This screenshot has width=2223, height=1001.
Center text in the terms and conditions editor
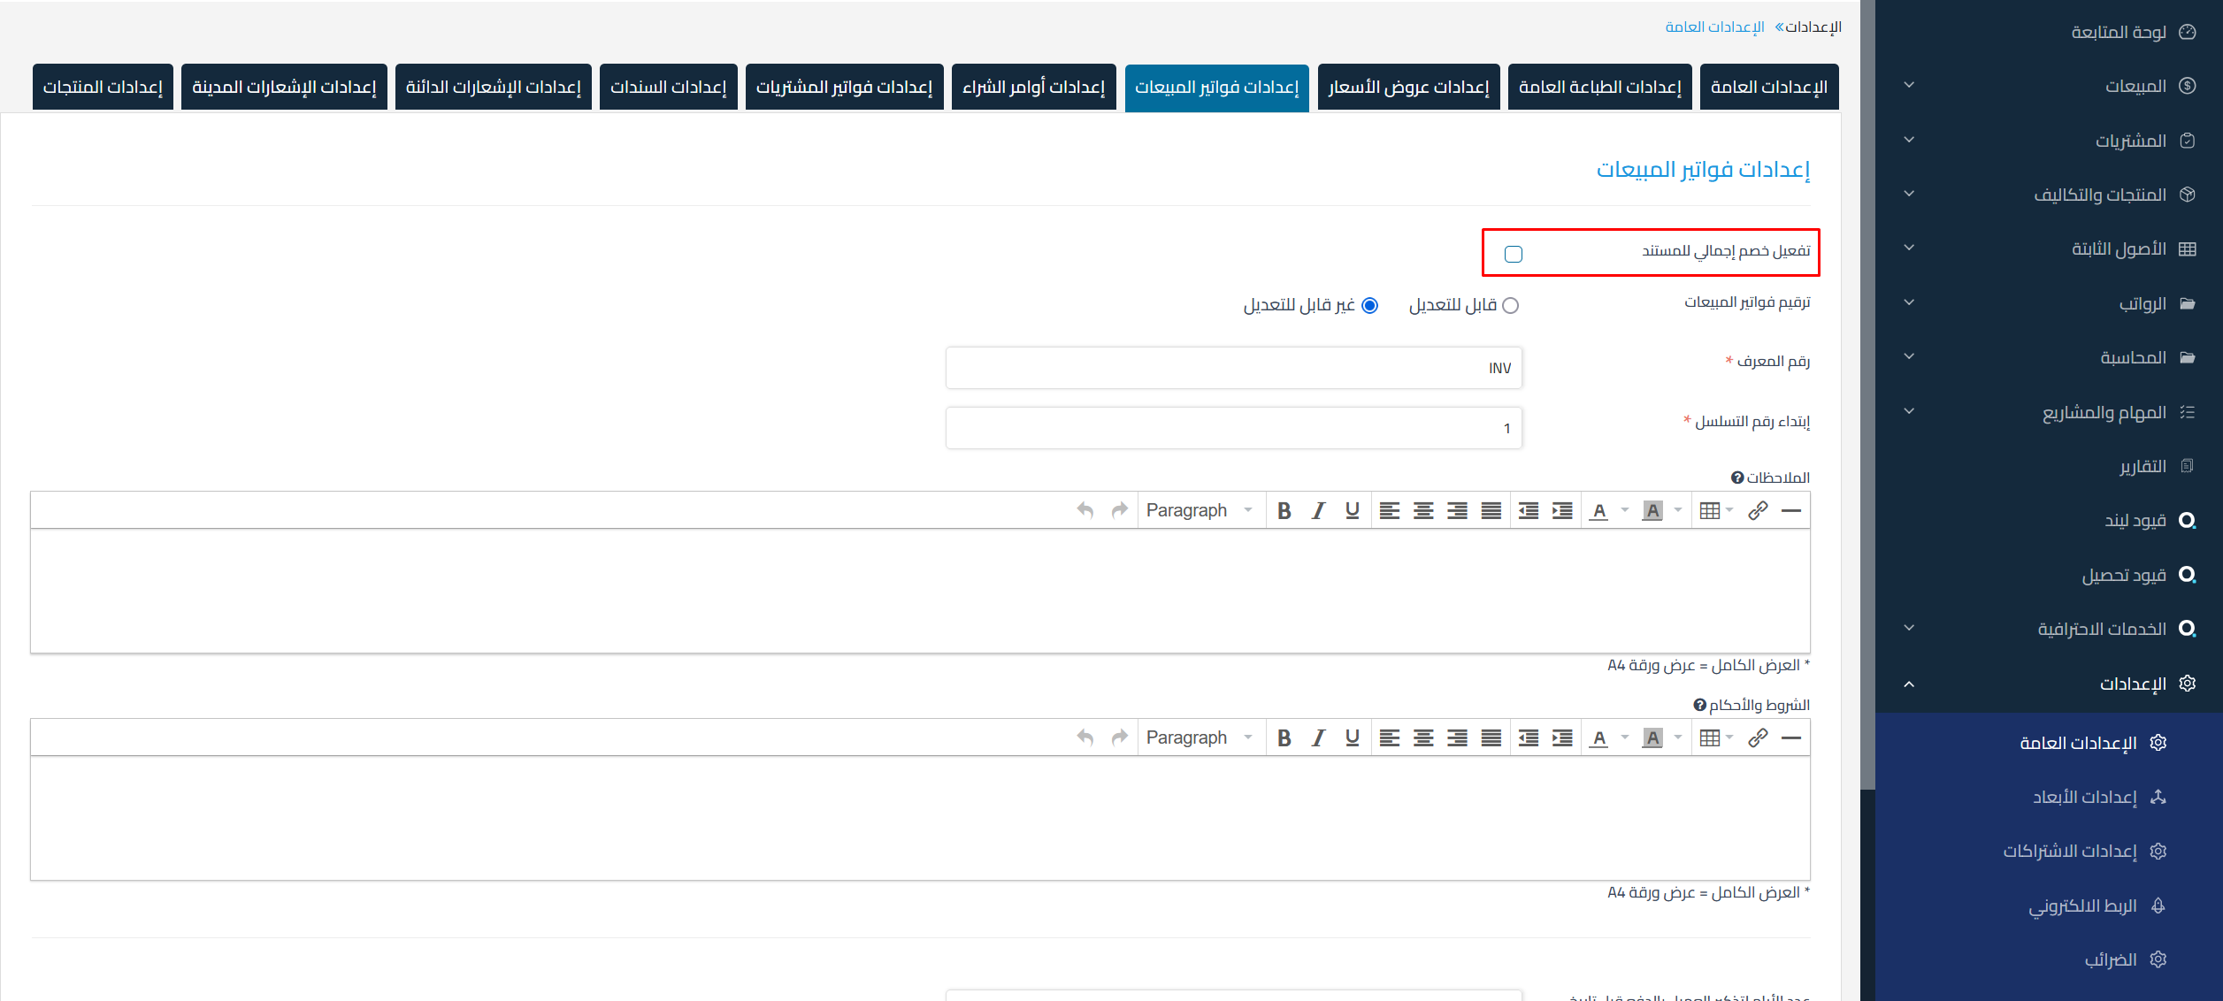click(x=1423, y=737)
